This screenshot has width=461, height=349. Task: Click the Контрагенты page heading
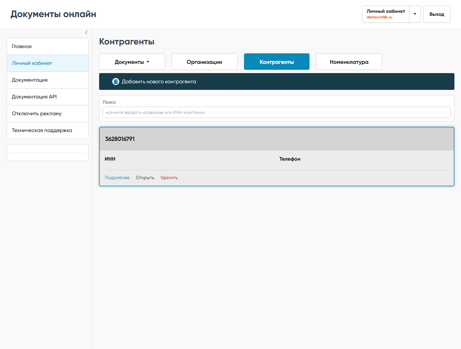click(127, 41)
